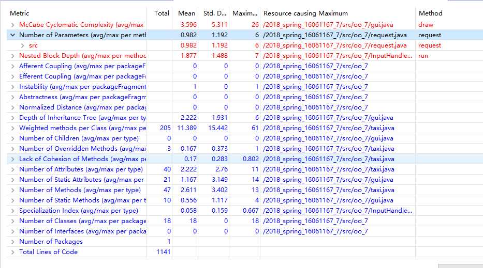Expand Weighted methods per Class row
483x268 pixels.
(12, 128)
